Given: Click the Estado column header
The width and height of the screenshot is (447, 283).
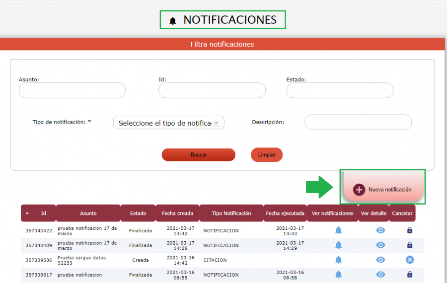Looking at the screenshot, I should 138,213.
